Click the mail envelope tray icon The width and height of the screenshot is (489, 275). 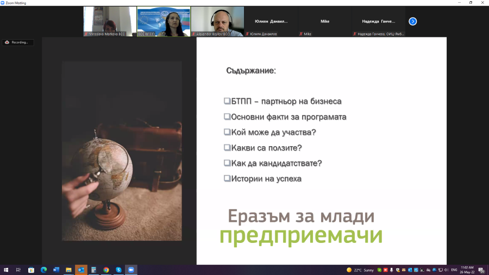[404, 270]
